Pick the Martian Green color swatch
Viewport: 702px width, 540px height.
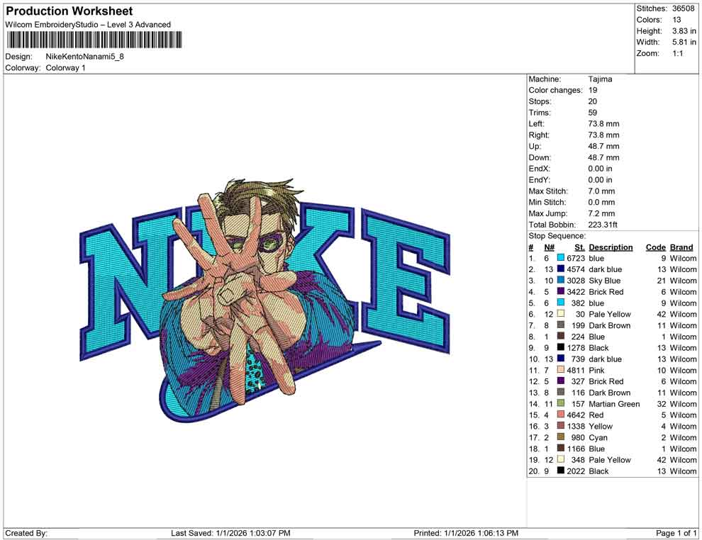pyautogui.click(x=560, y=403)
